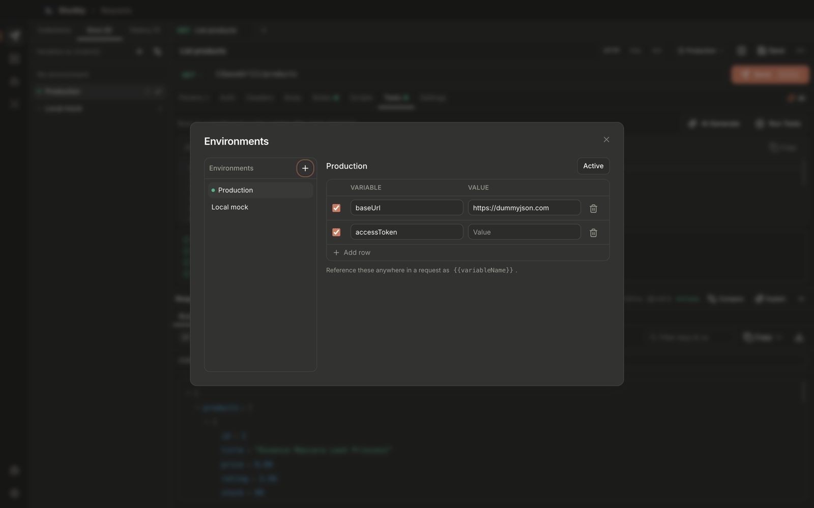Click the VARIABLE column header

(x=366, y=187)
